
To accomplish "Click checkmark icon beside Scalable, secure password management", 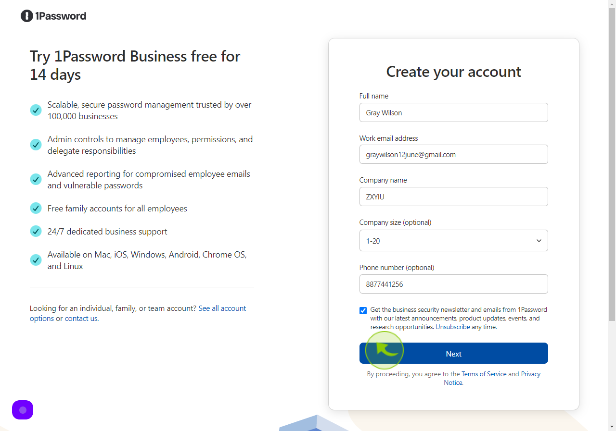I will pos(36,110).
